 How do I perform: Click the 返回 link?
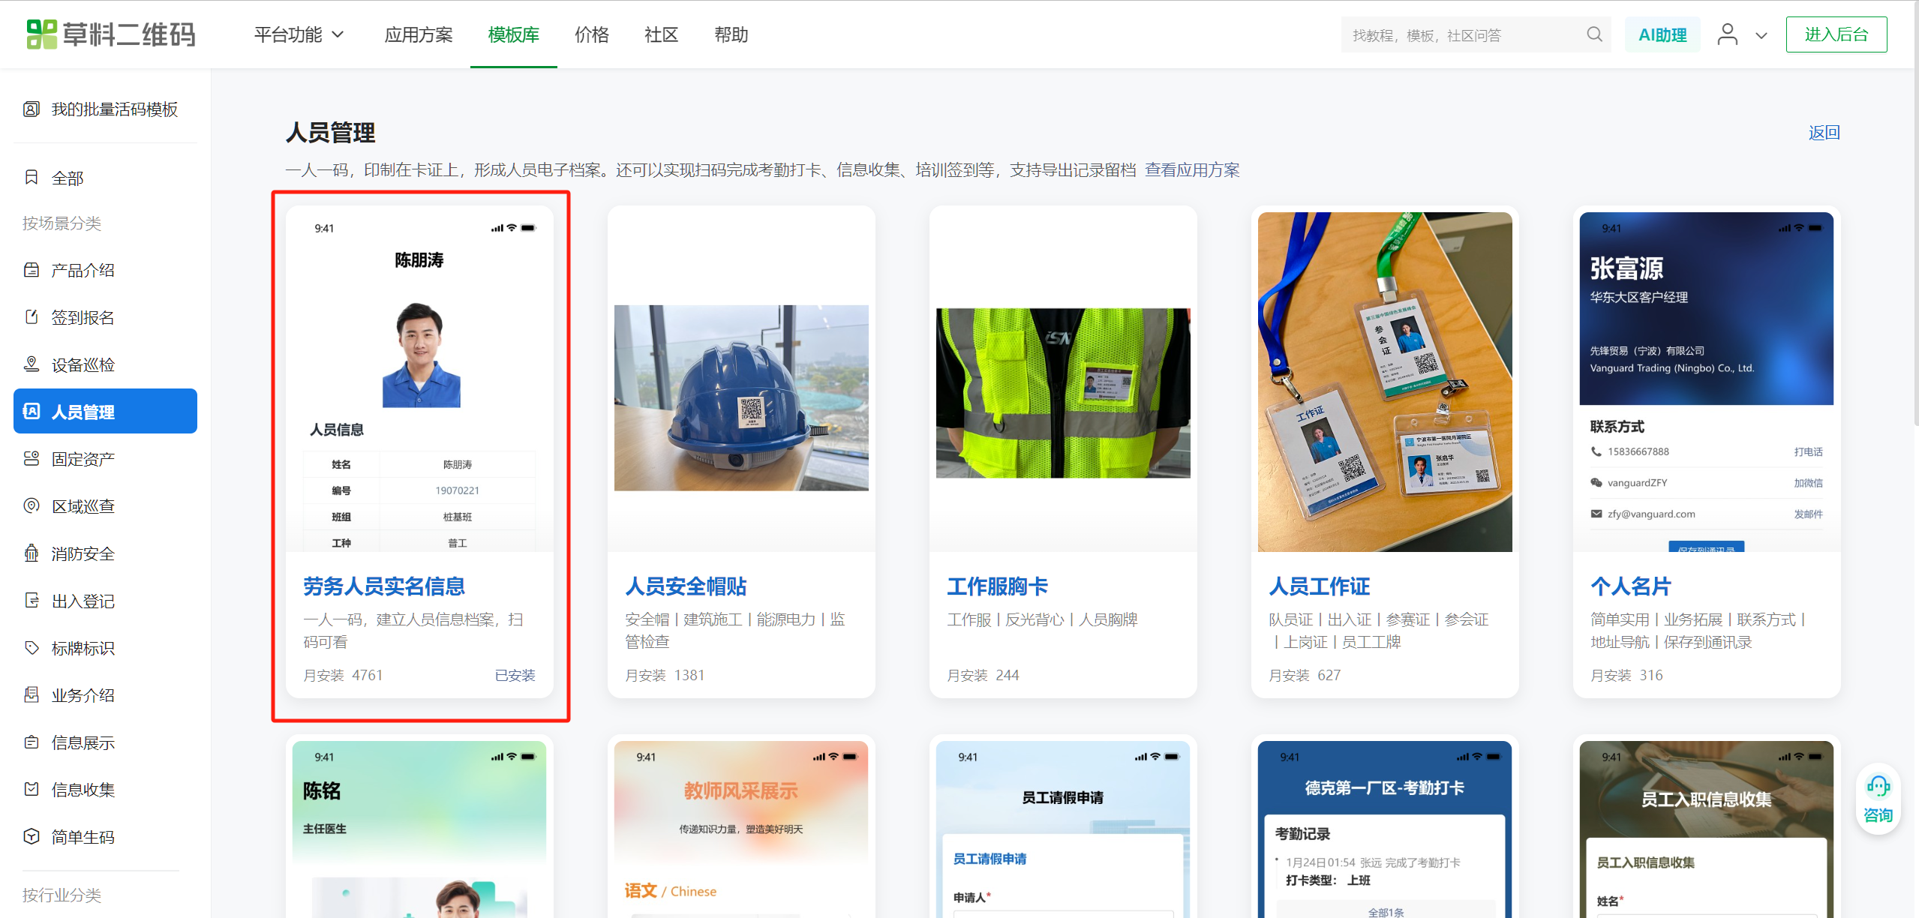pos(1824,133)
